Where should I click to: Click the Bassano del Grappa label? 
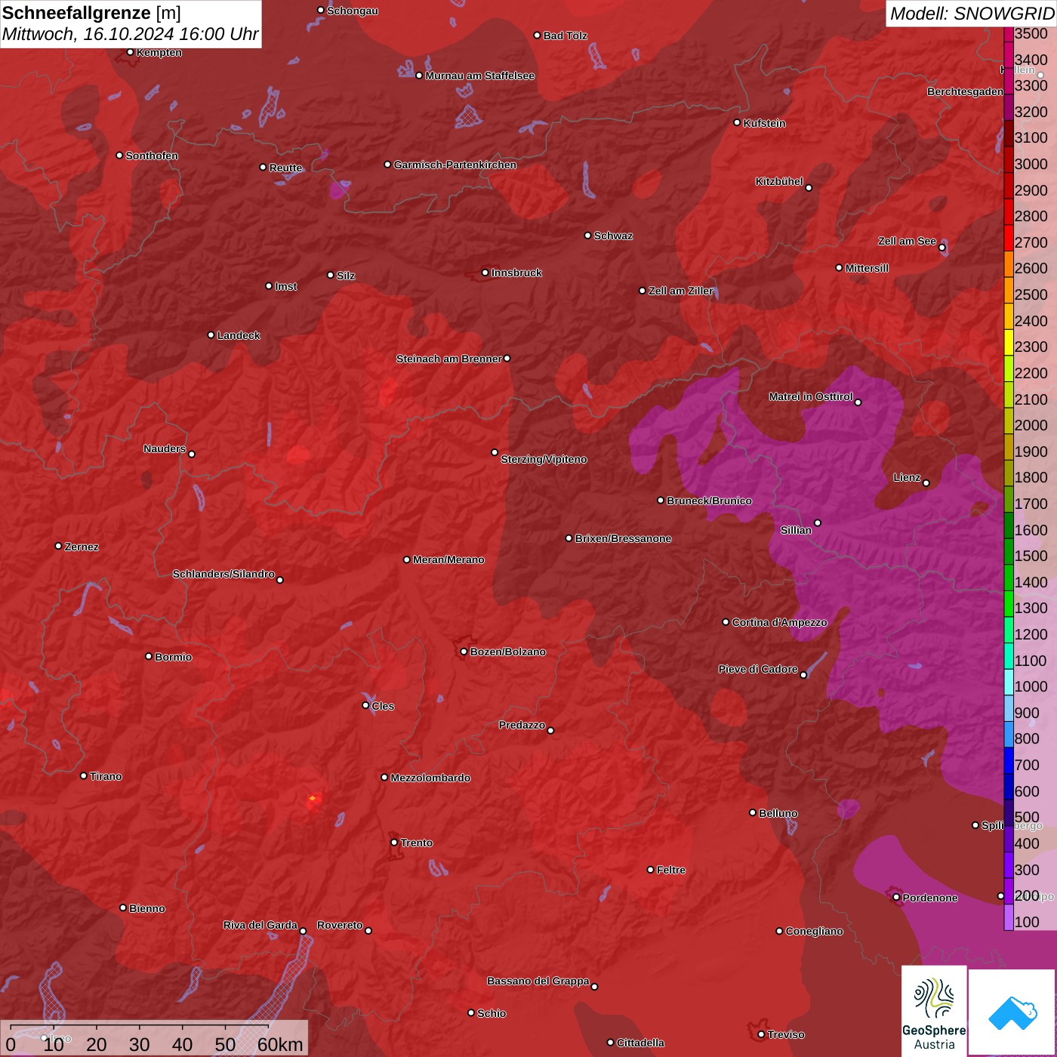pyautogui.click(x=538, y=981)
